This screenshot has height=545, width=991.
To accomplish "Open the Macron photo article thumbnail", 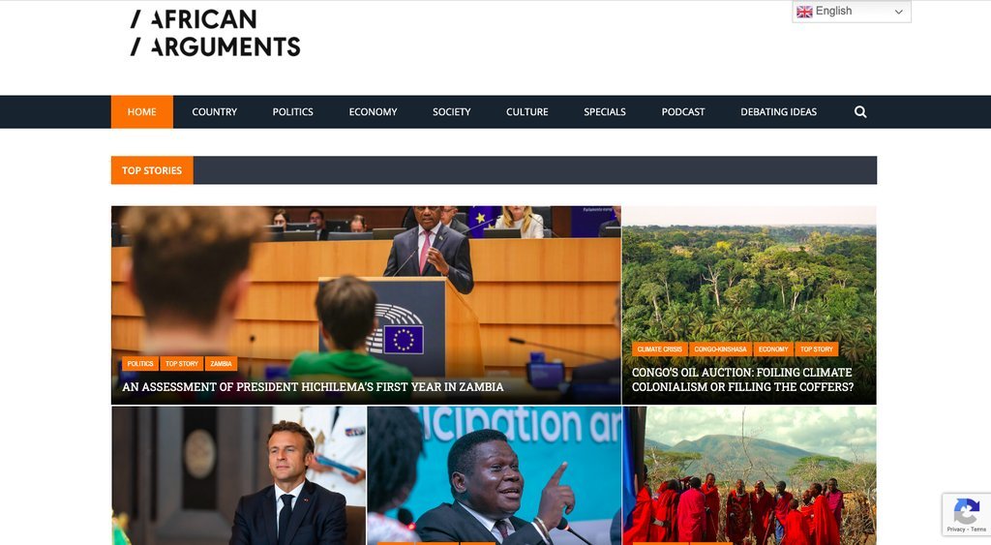I will 239,475.
